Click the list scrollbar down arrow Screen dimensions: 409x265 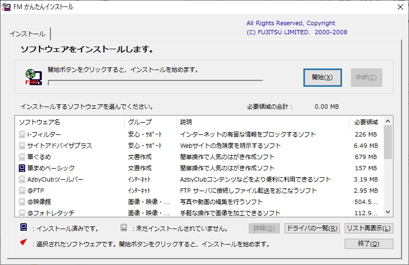coord(388,212)
